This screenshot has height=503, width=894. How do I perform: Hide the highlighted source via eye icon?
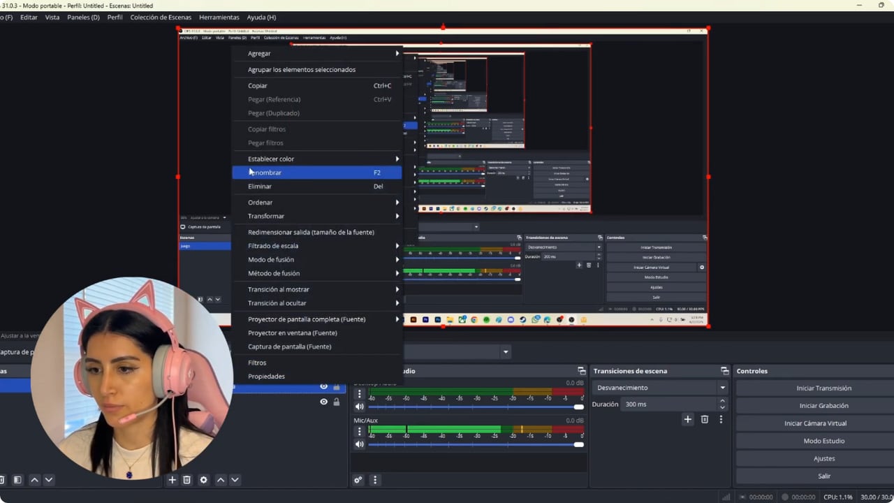pos(323,386)
